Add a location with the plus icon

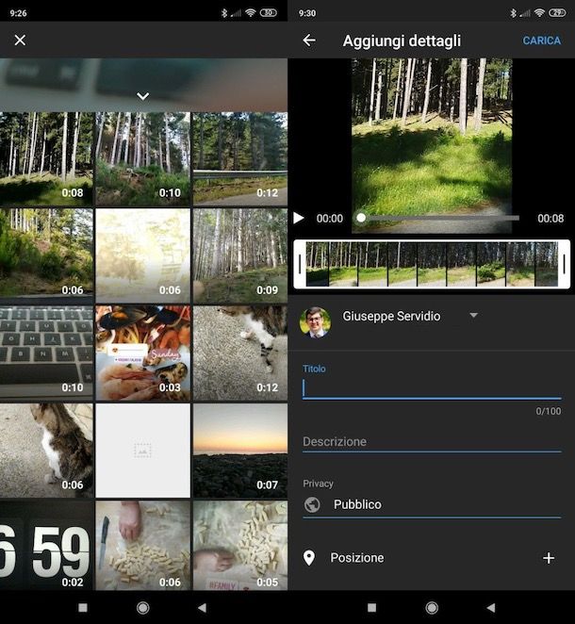pos(549,558)
